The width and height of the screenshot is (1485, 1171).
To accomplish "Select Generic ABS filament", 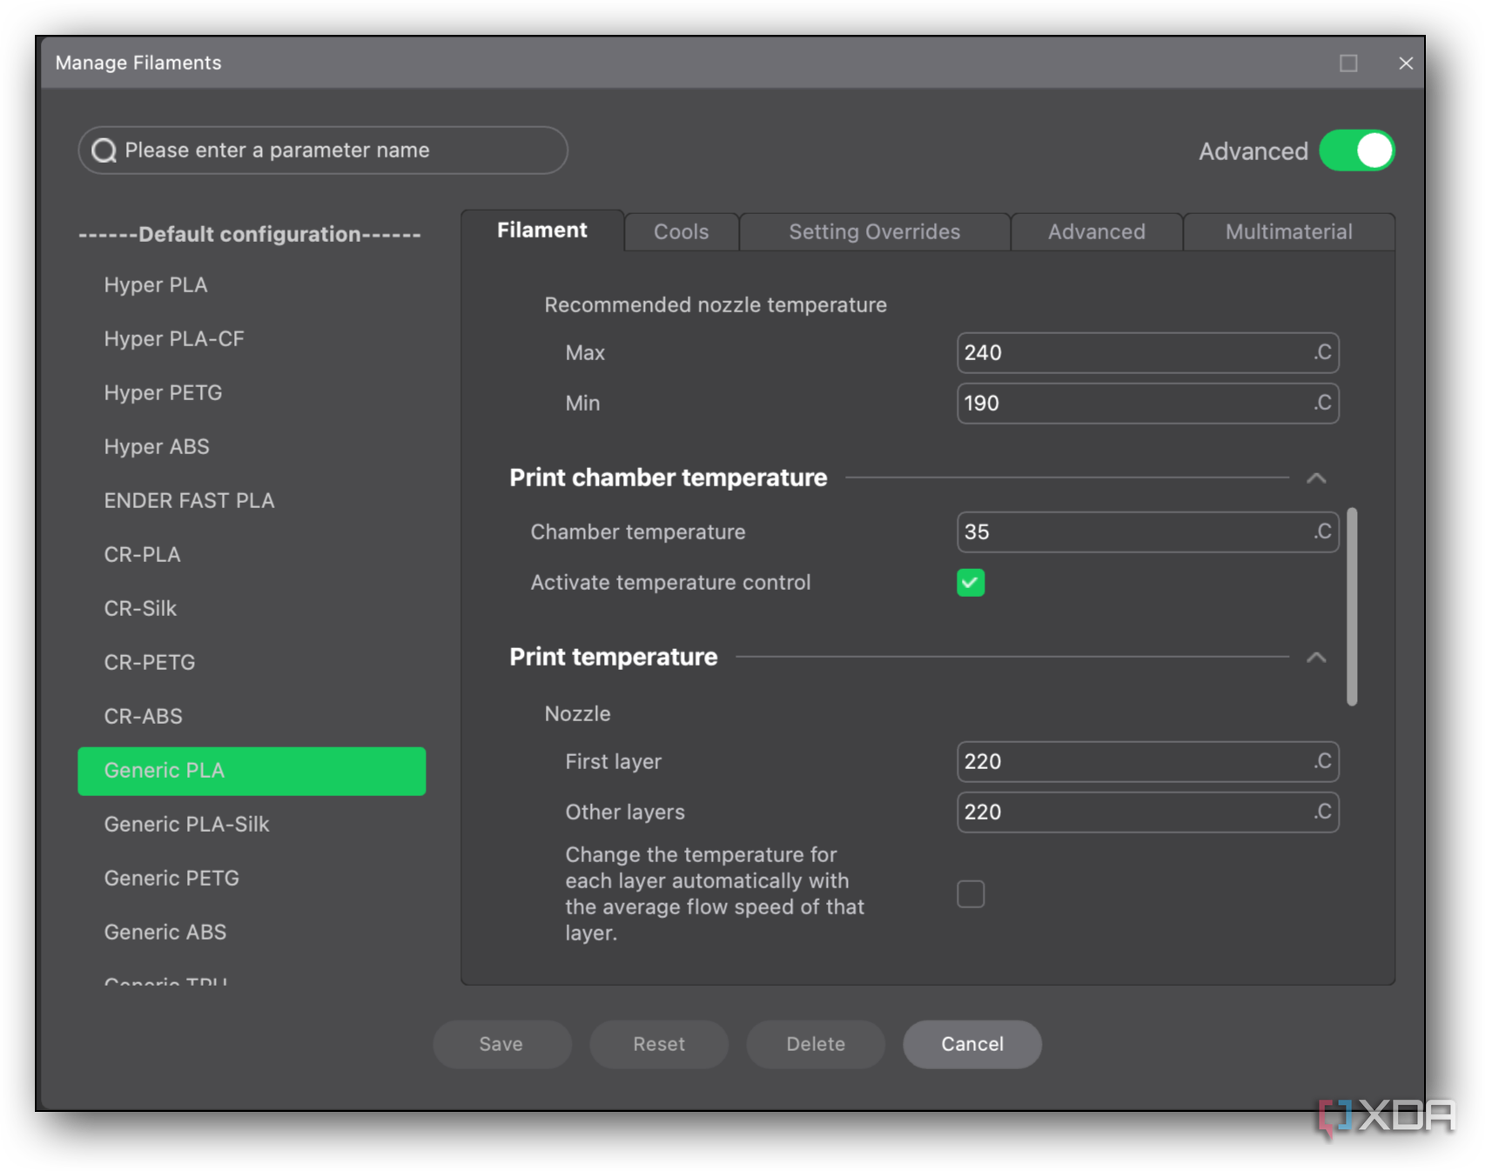I will pos(252,933).
